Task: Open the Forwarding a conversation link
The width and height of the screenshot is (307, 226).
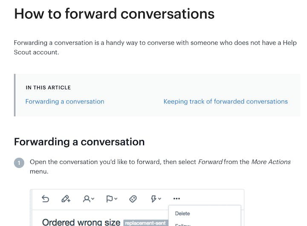Action: pos(65,101)
